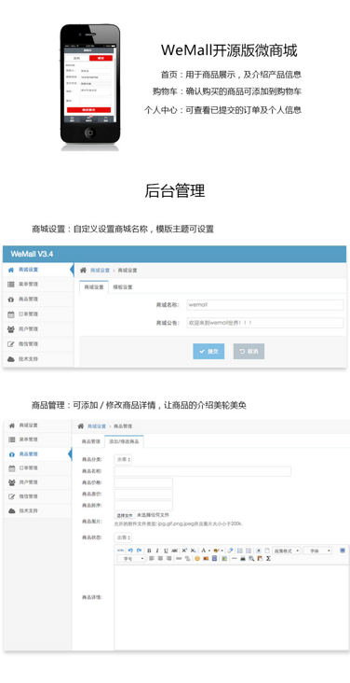Click the editor redo icon
350x683 pixels.
point(139,551)
